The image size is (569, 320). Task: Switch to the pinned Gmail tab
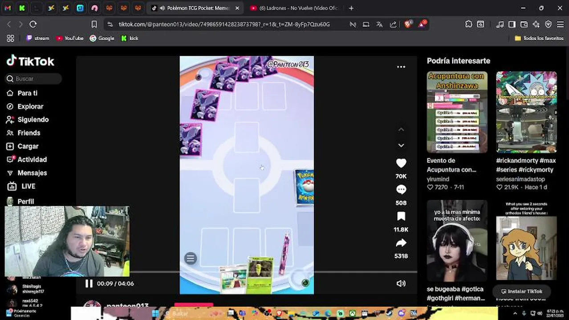pyautogui.click(x=8, y=8)
